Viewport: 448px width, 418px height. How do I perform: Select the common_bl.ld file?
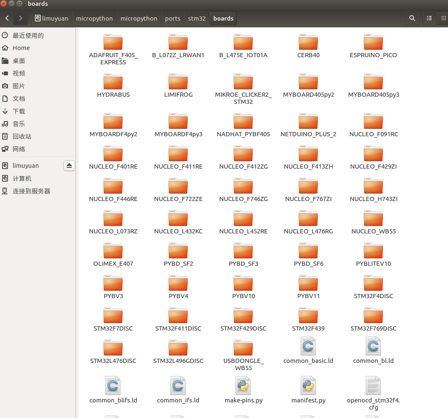tap(373, 350)
